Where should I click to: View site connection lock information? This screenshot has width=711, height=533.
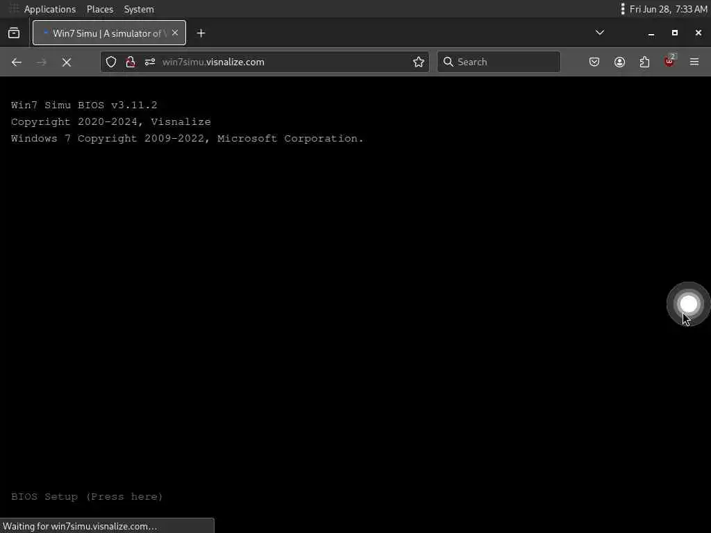[131, 62]
